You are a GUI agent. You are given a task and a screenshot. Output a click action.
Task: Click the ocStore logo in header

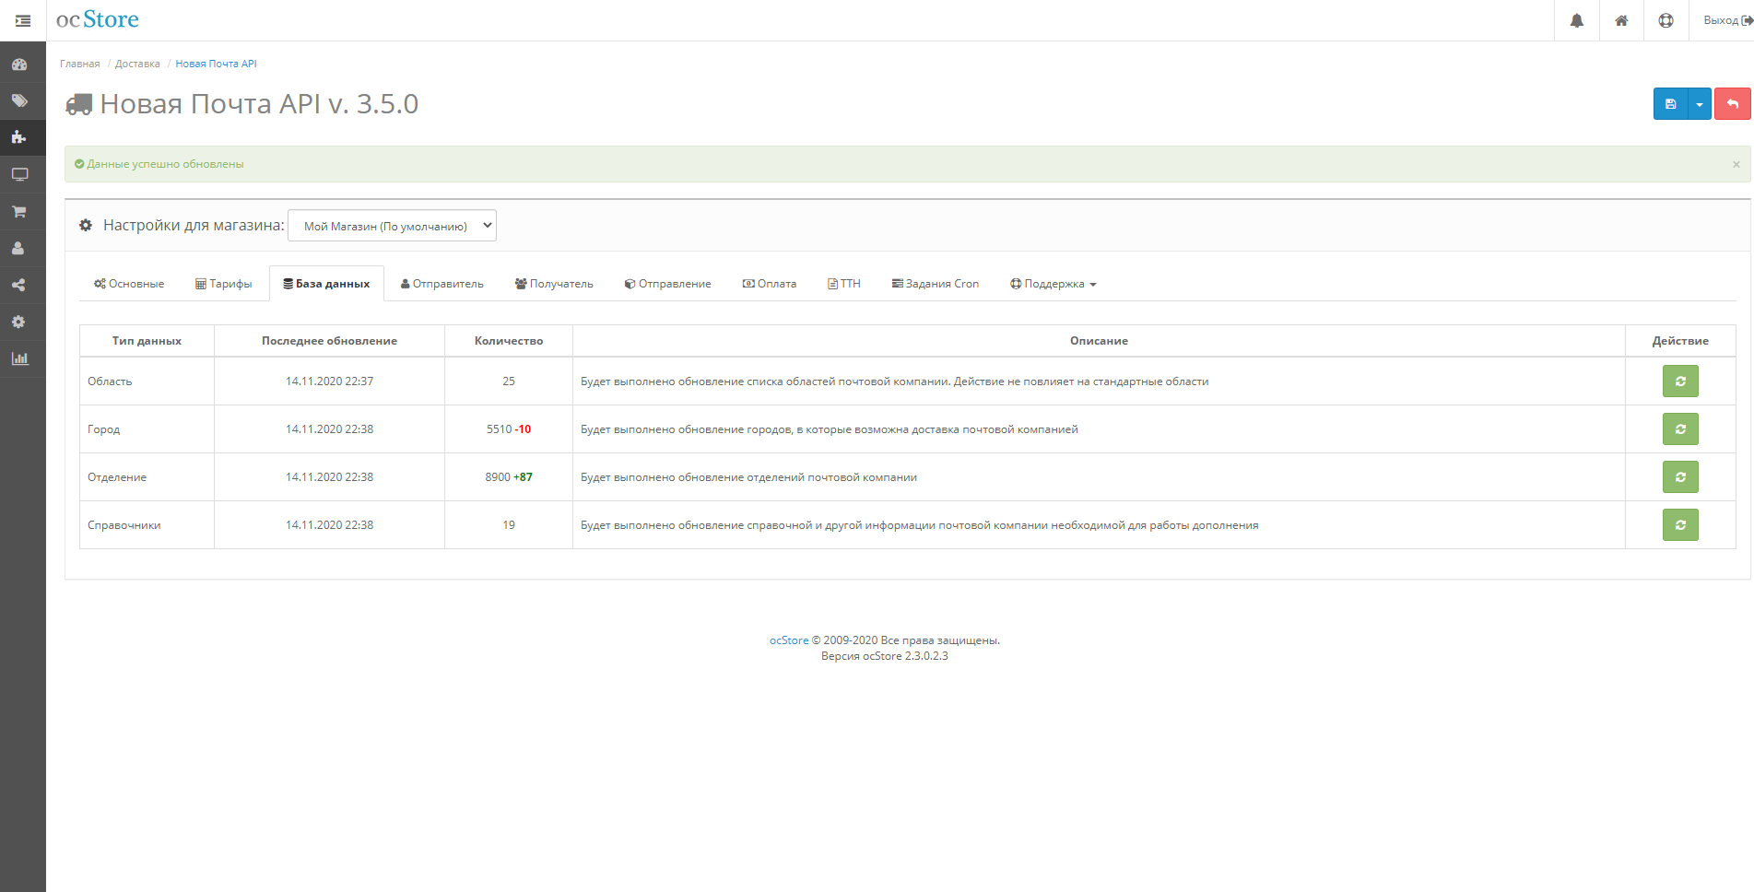click(98, 19)
